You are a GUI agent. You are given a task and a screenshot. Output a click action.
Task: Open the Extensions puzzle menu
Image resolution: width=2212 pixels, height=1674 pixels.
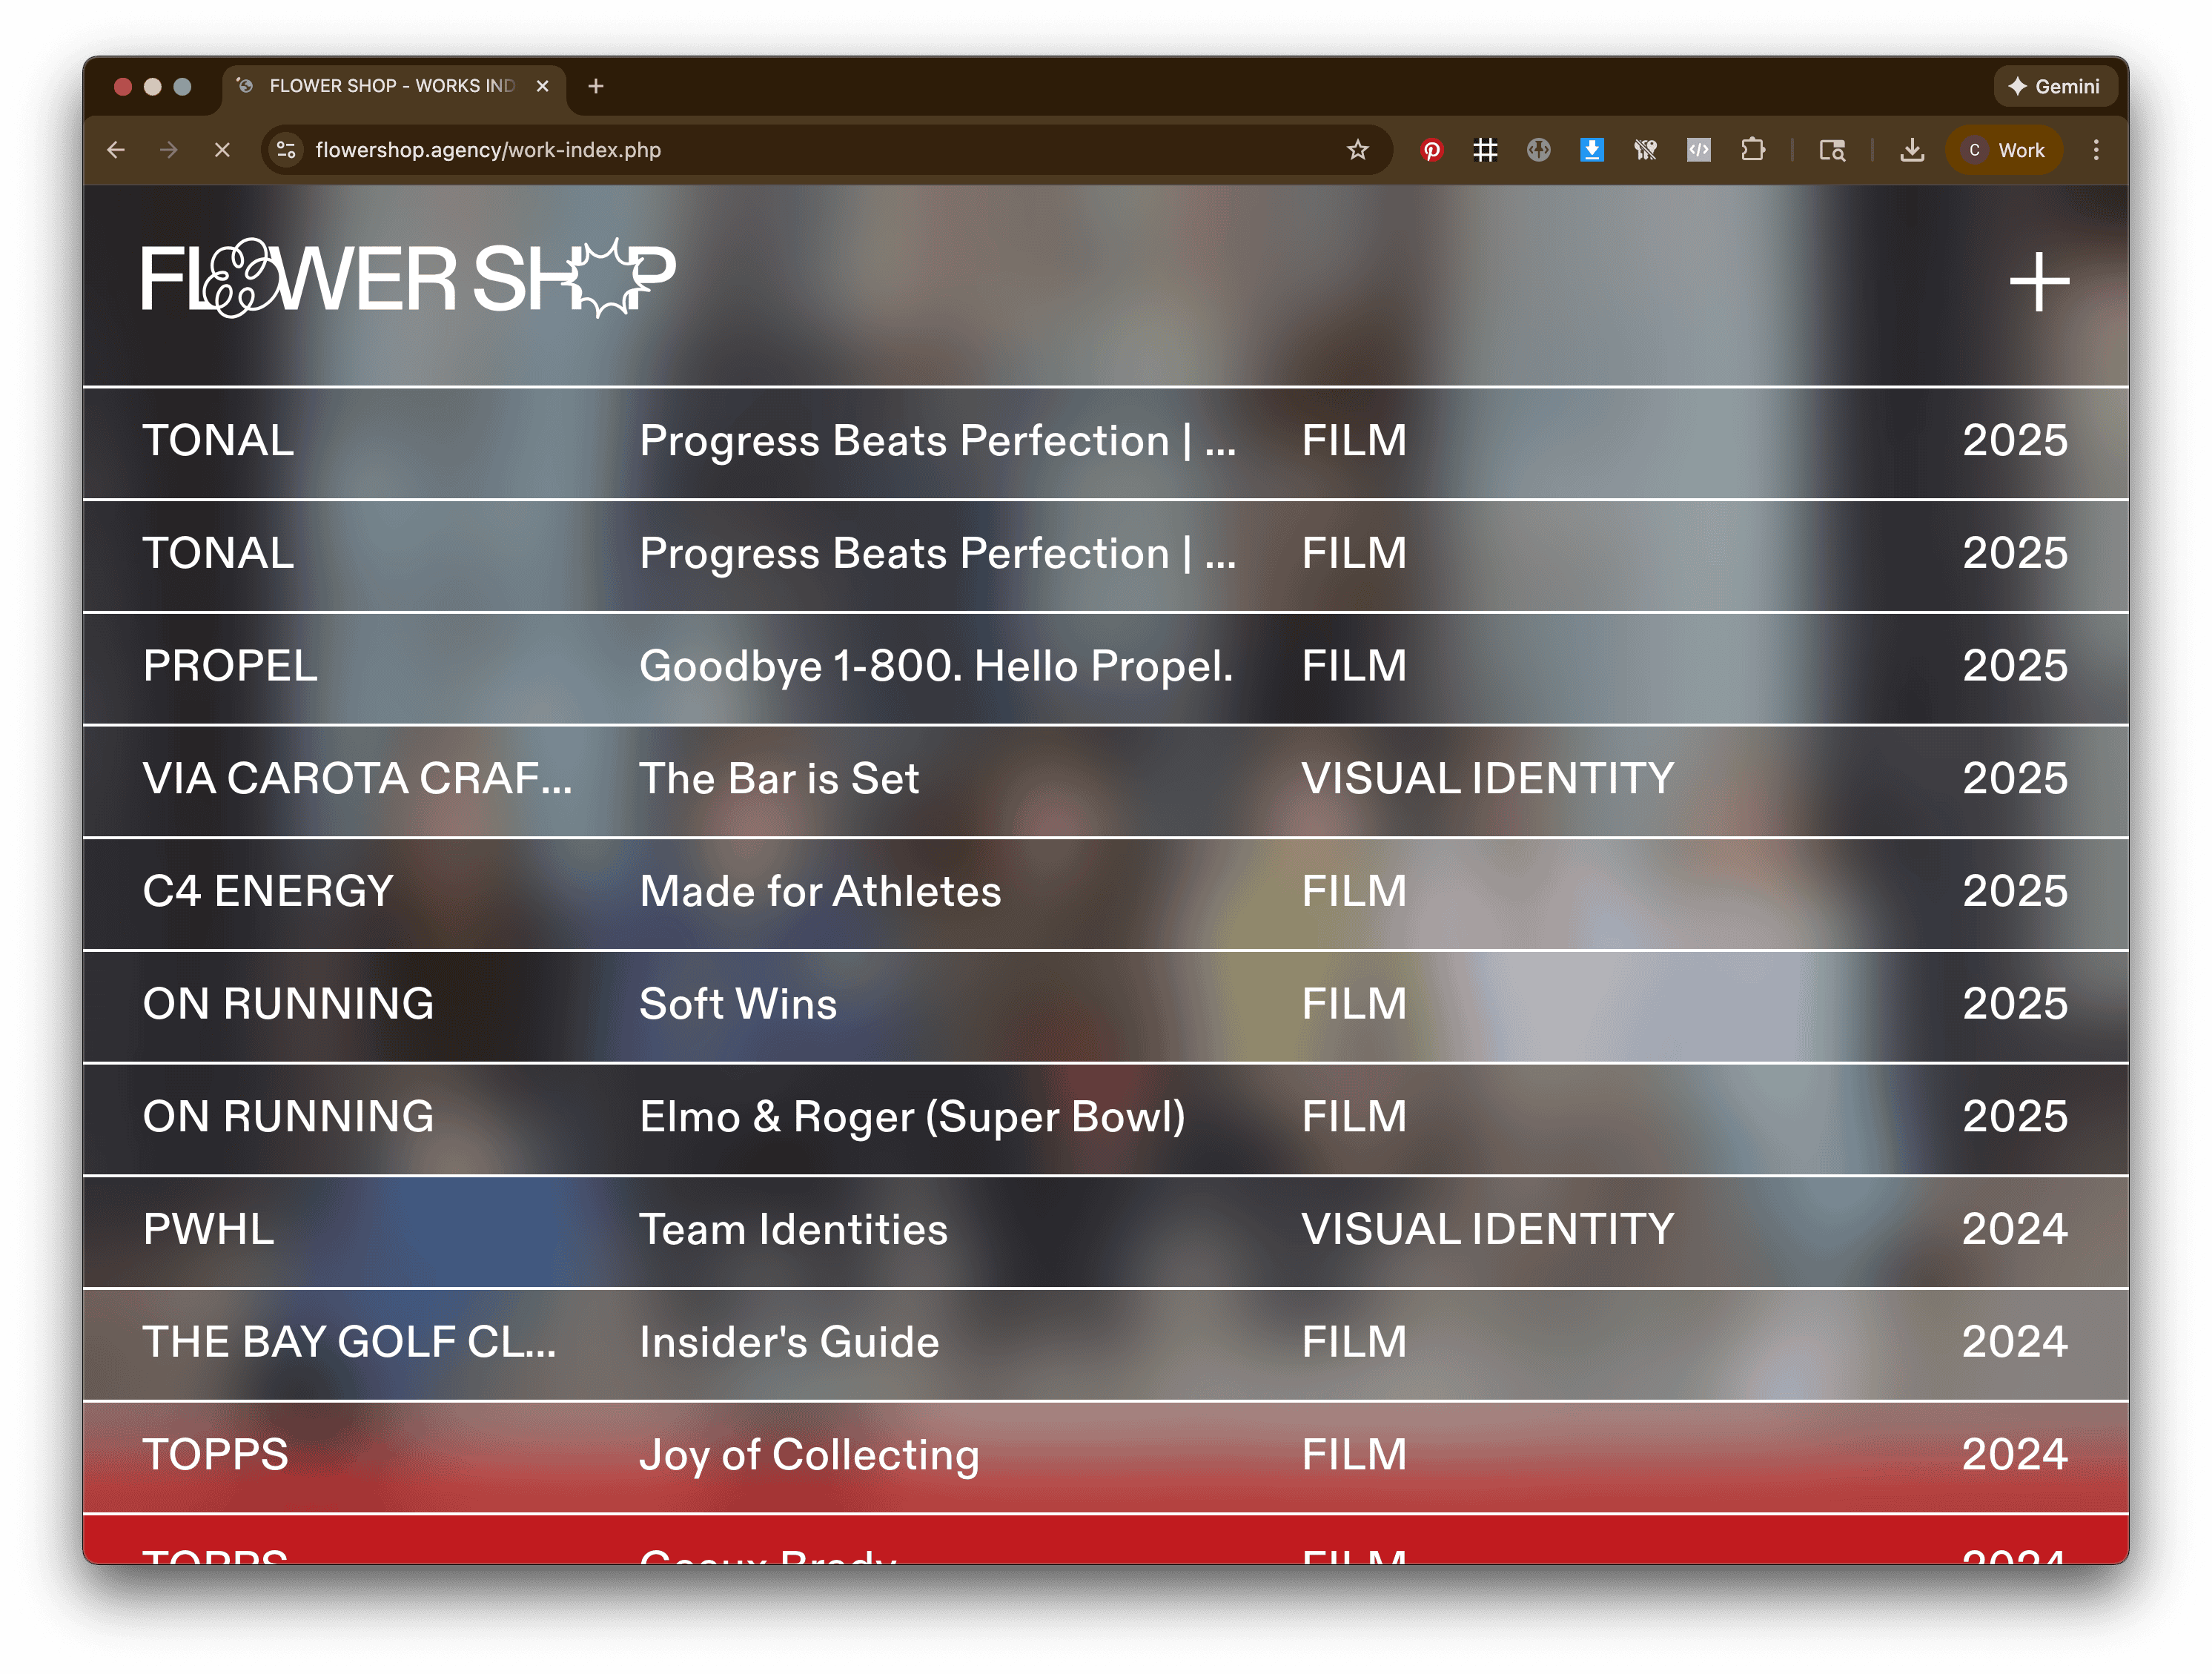[x=1752, y=150]
